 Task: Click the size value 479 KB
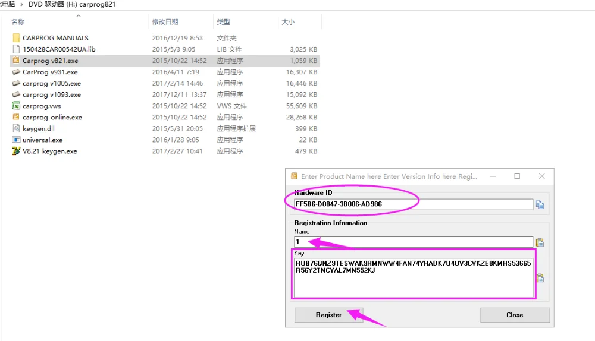[306, 151]
